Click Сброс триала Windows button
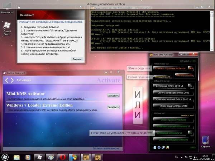 pos(173,120)
